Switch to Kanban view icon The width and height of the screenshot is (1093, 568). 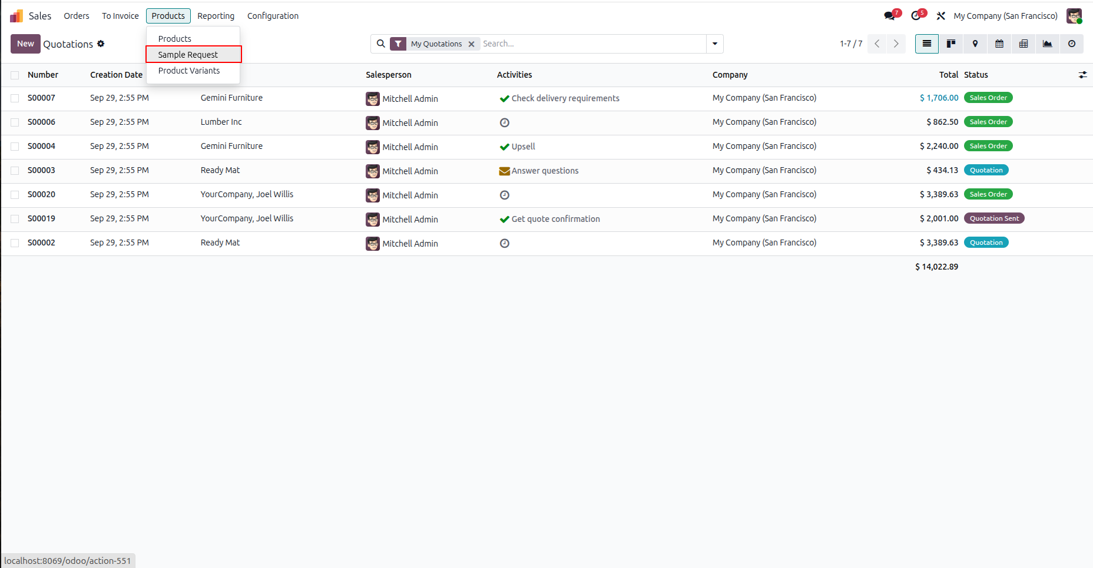point(950,44)
